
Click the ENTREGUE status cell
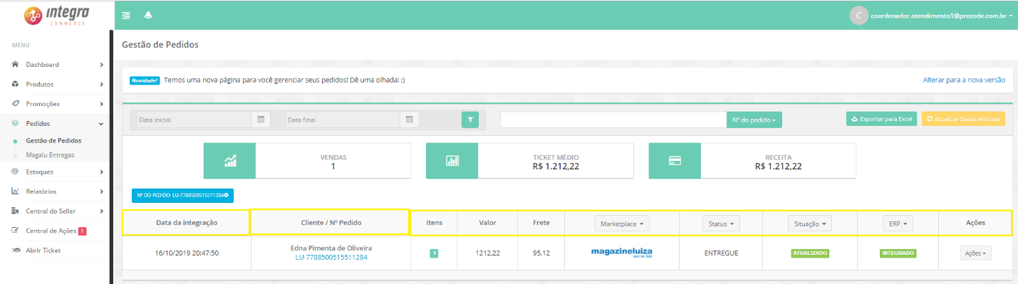721,253
